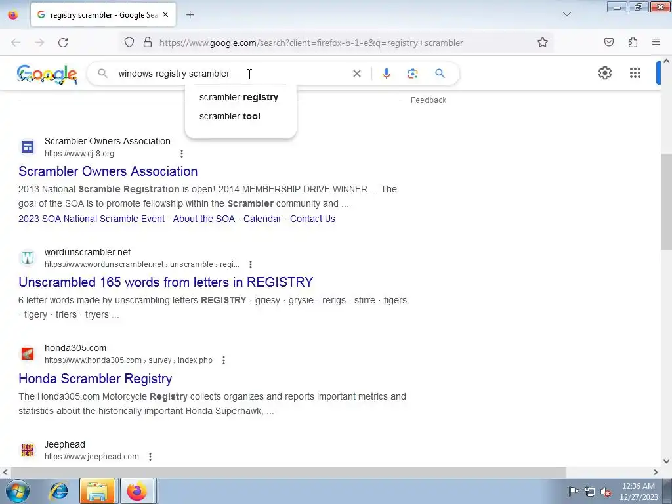Open the Google apps grid
The width and height of the screenshot is (672, 504).
click(635, 73)
